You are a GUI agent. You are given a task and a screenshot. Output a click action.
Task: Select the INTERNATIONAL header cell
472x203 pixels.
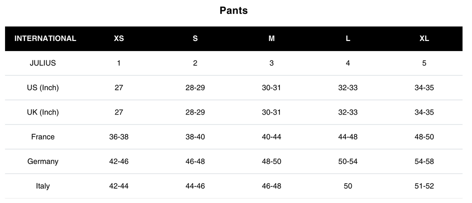(45, 39)
